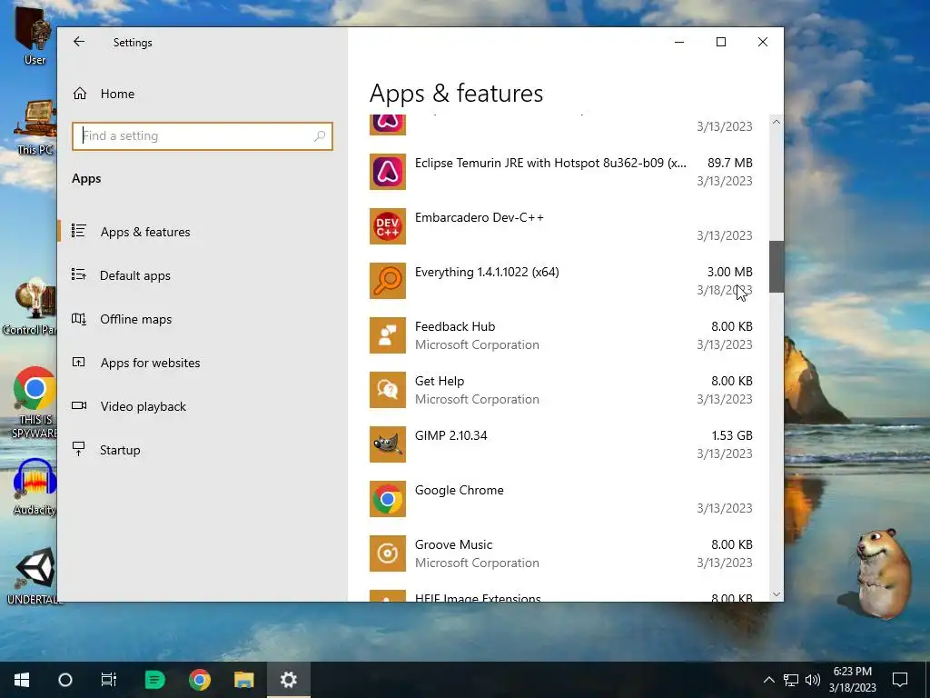Click the 1.53 GB size of GIMP
This screenshot has width=930, height=698.
tap(732, 435)
